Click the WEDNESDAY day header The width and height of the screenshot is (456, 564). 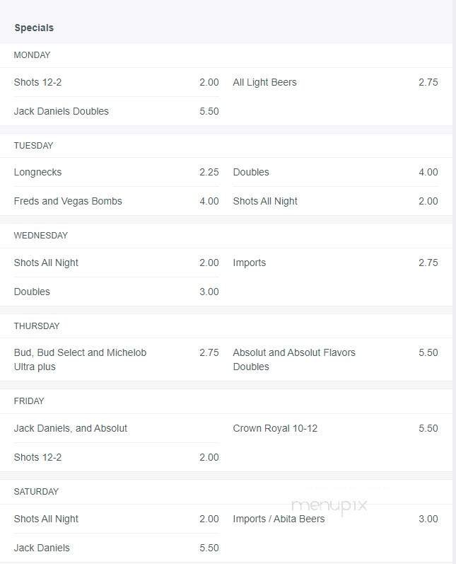click(40, 236)
